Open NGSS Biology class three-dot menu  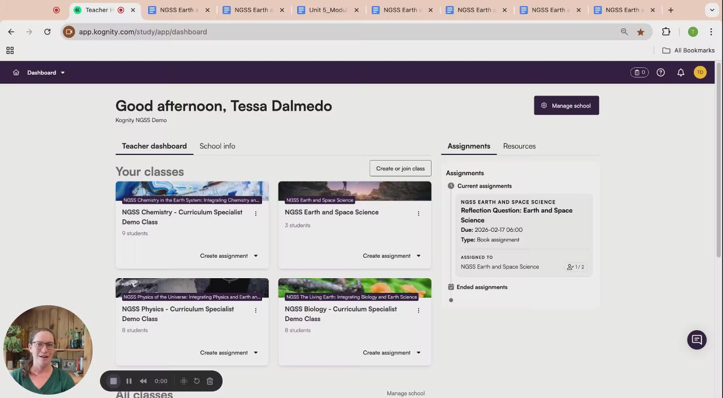(x=419, y=310)
